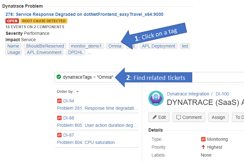Click the Severity Performance text
This screenshot has height=162, width=244.
[x=28, y=33]
